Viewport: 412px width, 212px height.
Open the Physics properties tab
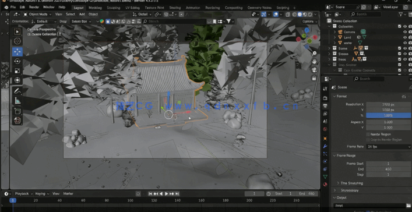tap(325, 161)
